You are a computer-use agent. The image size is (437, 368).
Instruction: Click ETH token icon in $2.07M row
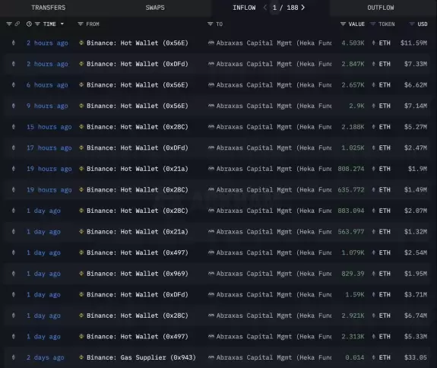[x=373, y=211]
